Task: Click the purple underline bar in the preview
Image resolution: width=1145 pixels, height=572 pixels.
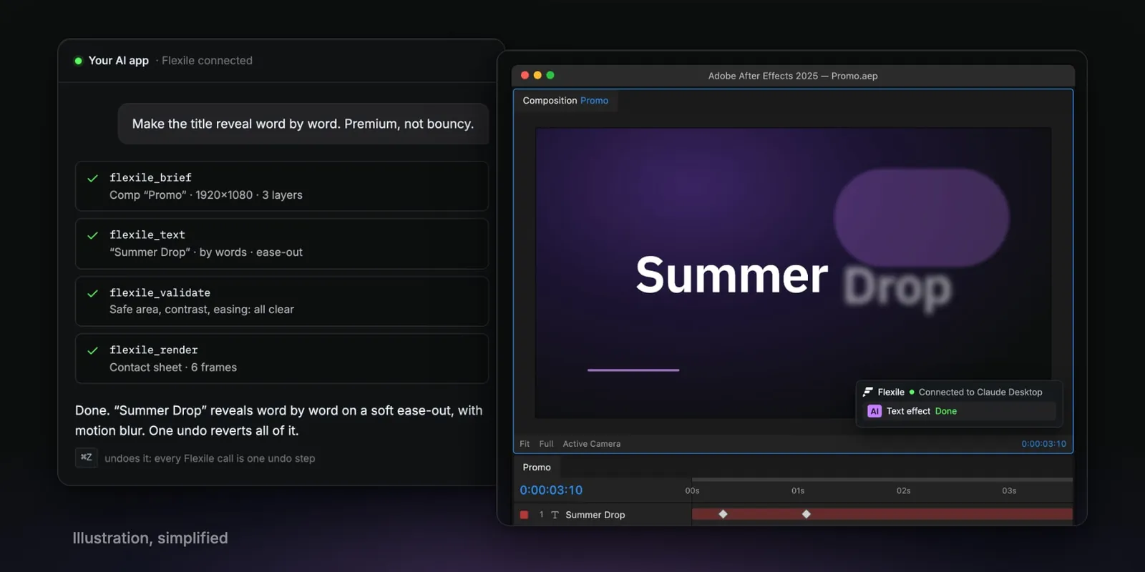Action: pyautogui.click(x=633, y=370)
